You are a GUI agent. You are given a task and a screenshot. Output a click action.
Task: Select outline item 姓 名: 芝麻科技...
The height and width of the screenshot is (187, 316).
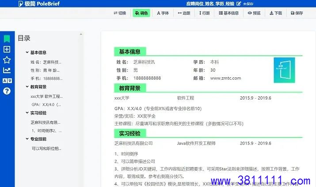click(x=46, y=62)
